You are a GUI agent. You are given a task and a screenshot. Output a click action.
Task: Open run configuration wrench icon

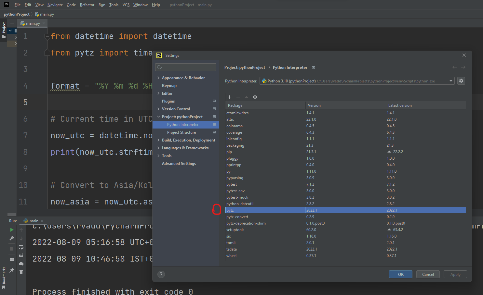[12, 238]
